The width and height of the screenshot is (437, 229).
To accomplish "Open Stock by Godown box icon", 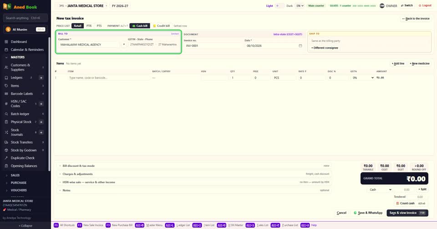I will 6,150.
